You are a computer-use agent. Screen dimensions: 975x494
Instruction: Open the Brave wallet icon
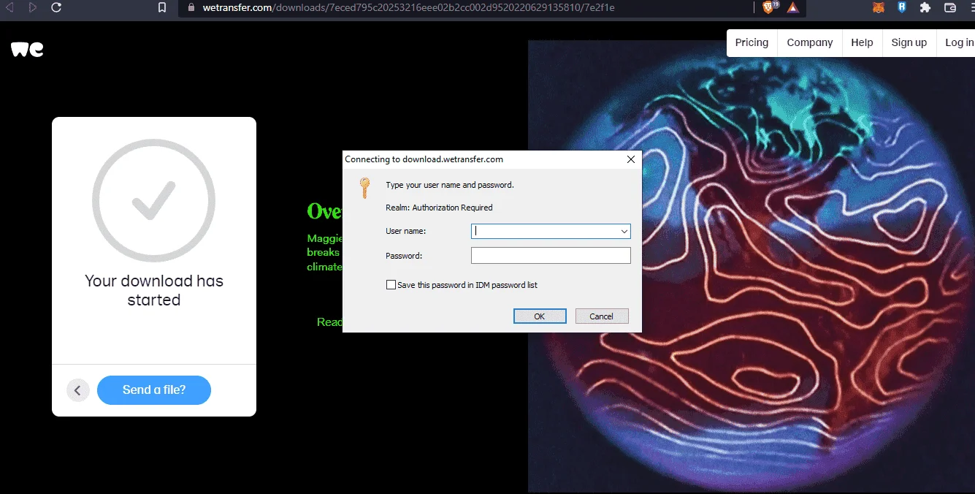coord(950,7)
